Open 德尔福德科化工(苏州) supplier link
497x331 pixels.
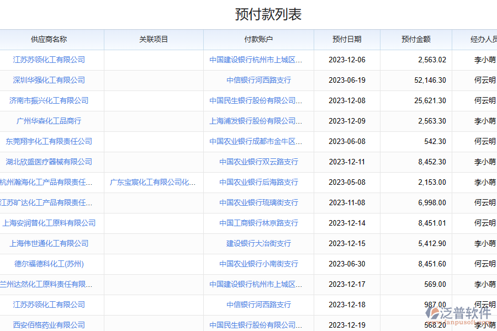[x=49, y=264]
